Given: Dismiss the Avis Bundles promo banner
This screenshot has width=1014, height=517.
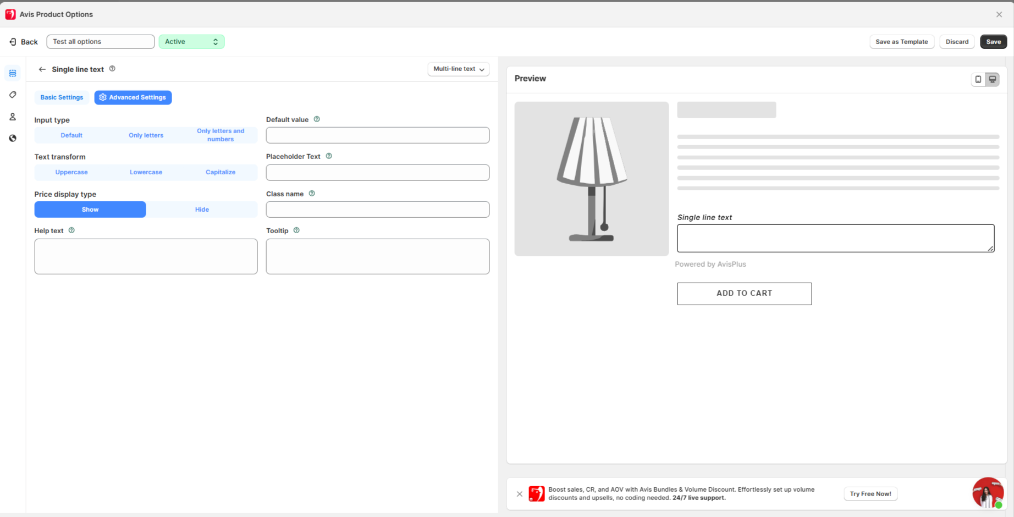Looking at the screenshot, I should [x=520, y=494].
